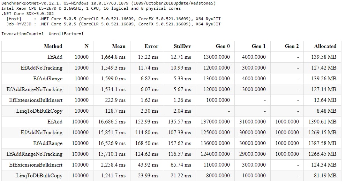Viewport: 346px width, 185px height.
Task: Click error value 152.93 ms
Action: point(147,122)
